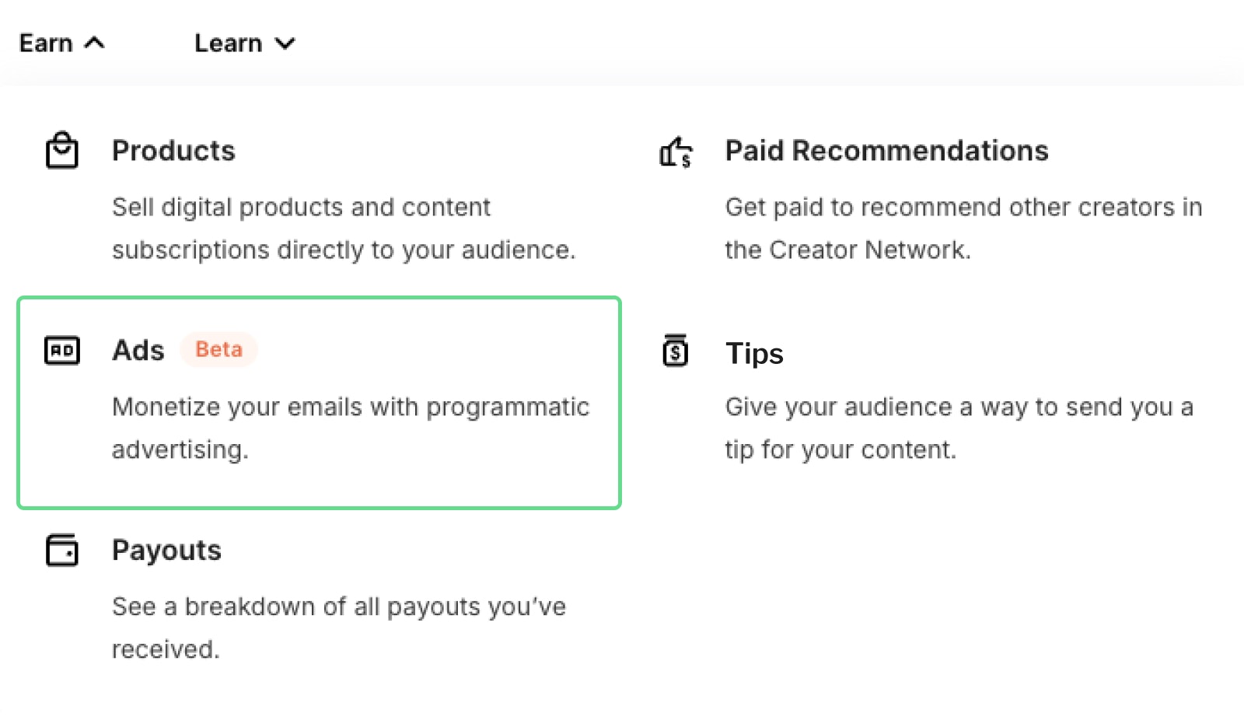Click the Payouts wallet icon
Screen dimensions: 1244x724
(62, 551)
